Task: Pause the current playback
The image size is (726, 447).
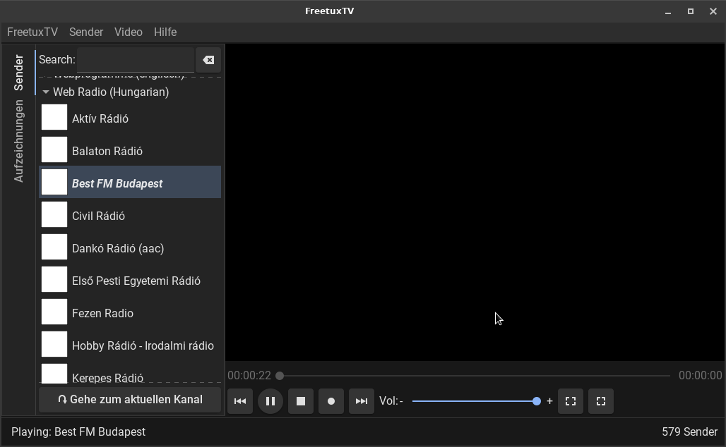Action: pos(270,401)
